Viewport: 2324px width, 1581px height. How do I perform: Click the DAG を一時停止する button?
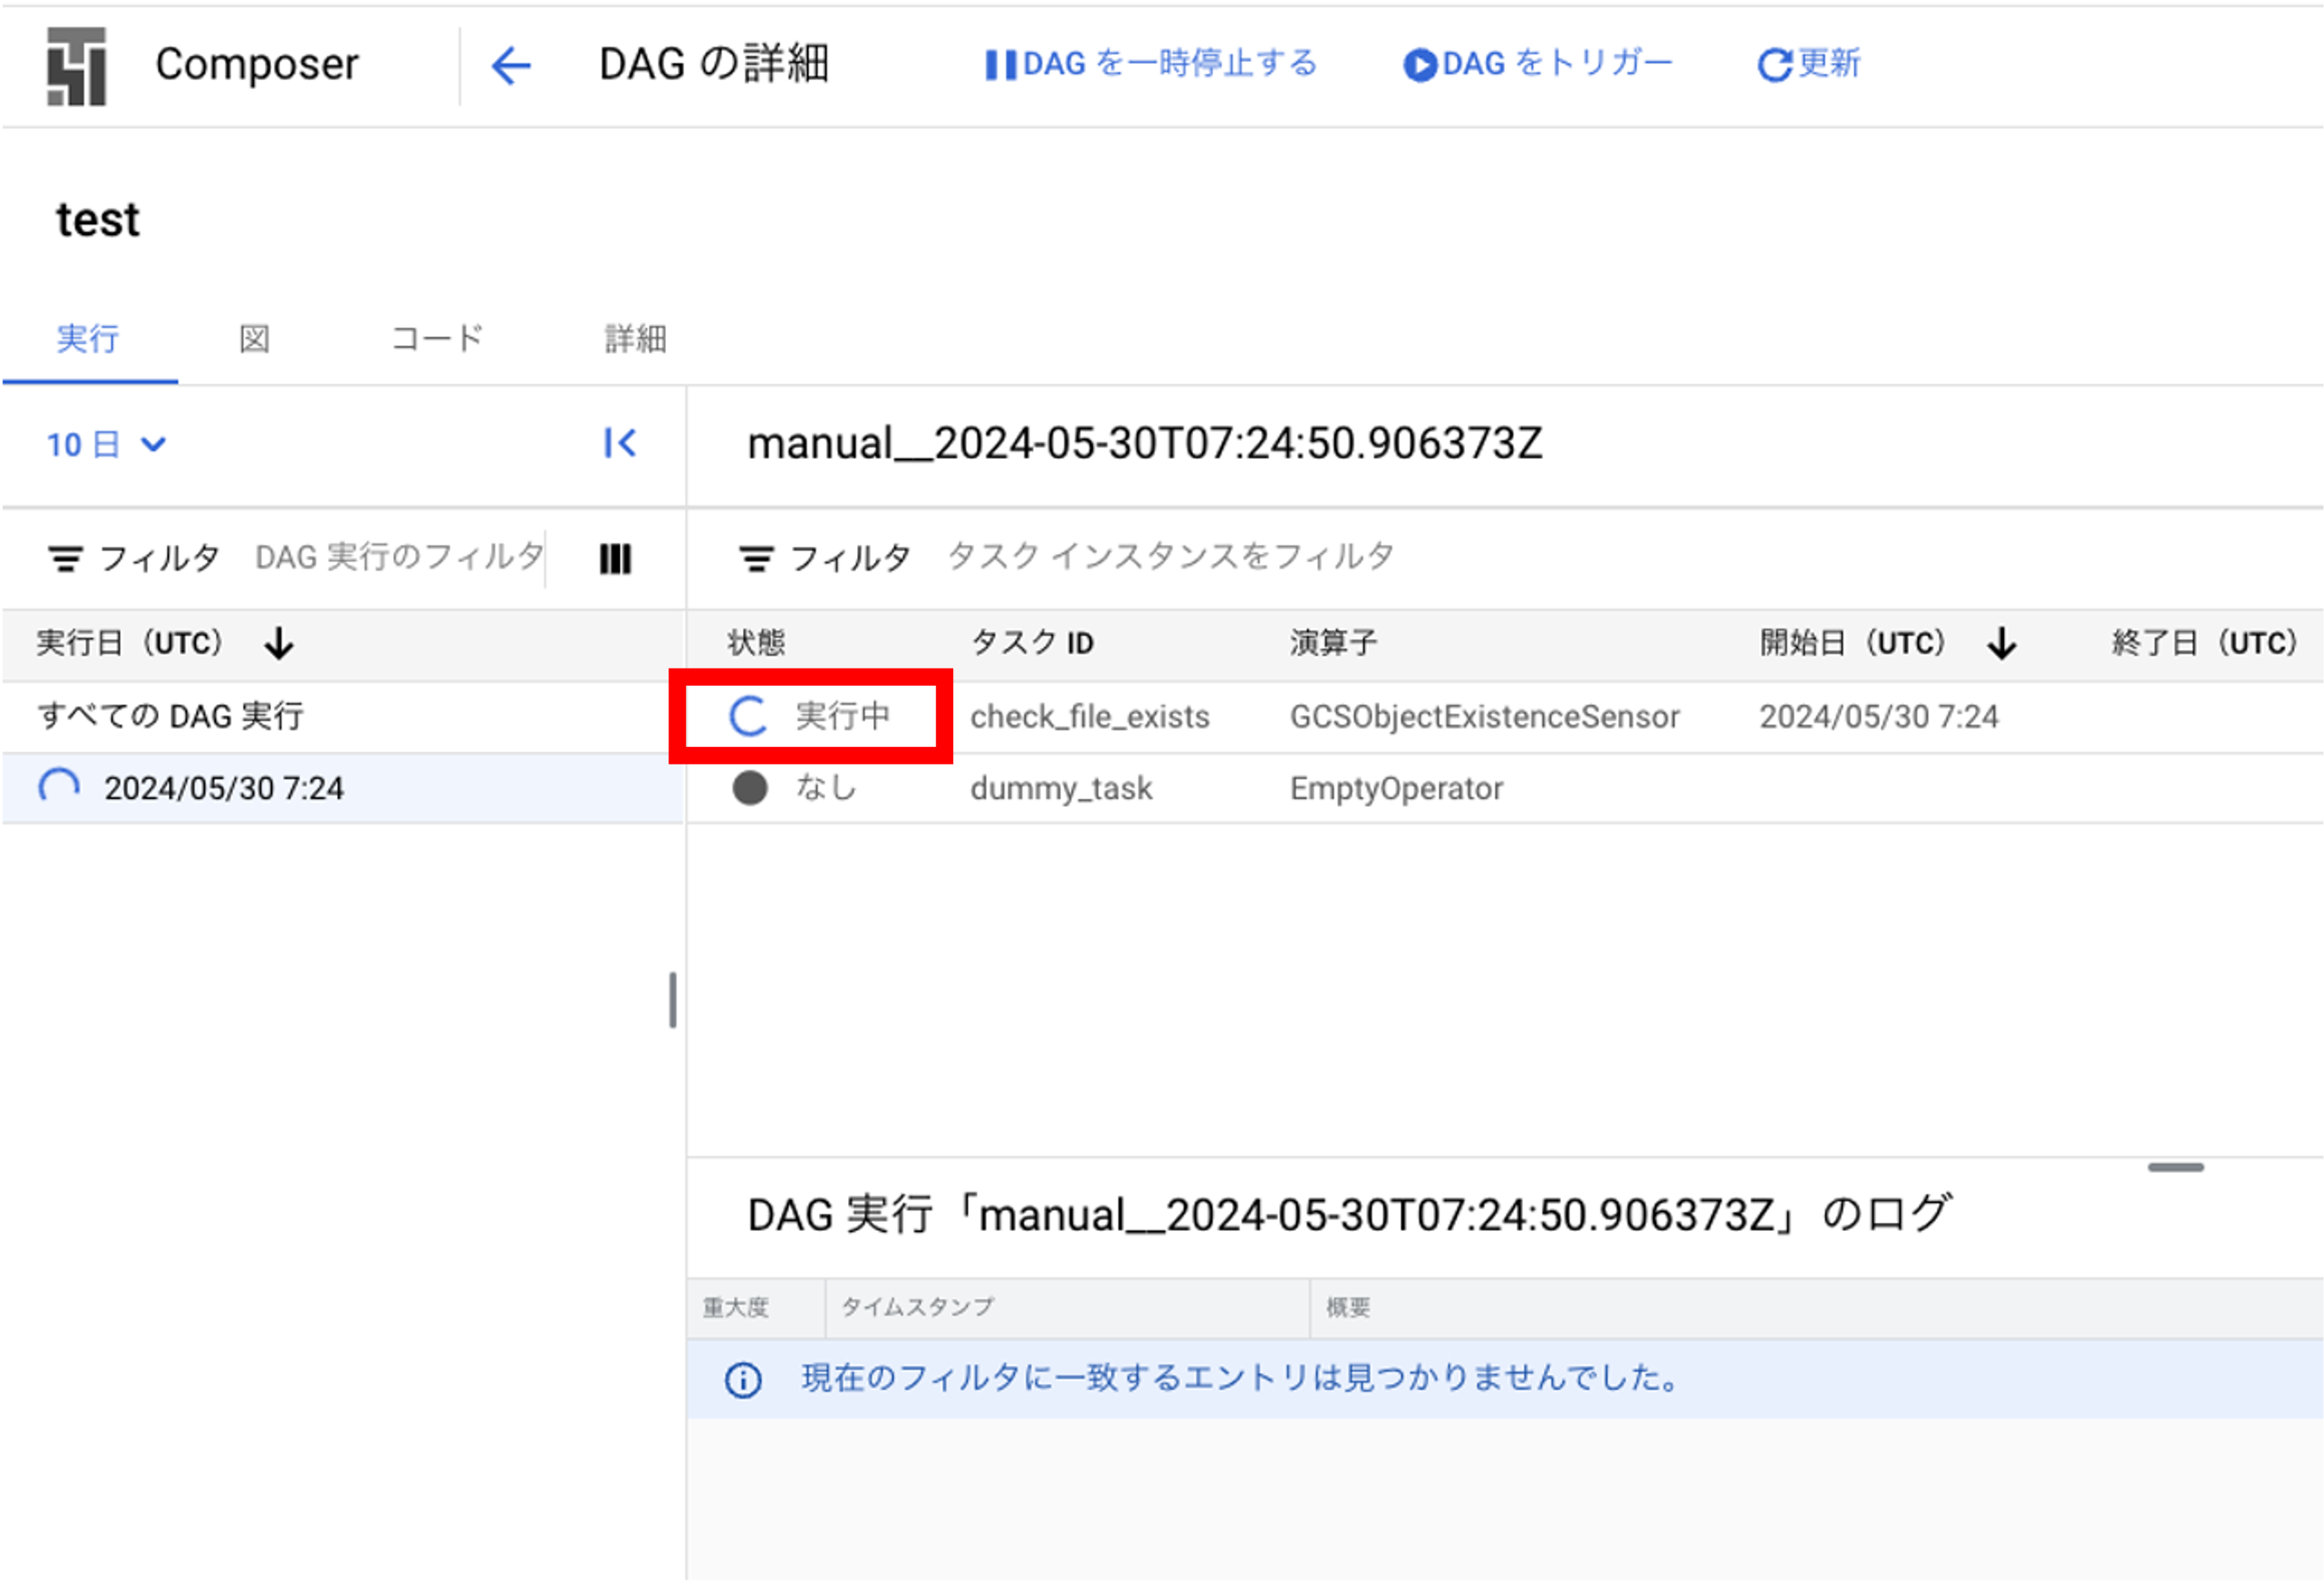(1150, 63)
